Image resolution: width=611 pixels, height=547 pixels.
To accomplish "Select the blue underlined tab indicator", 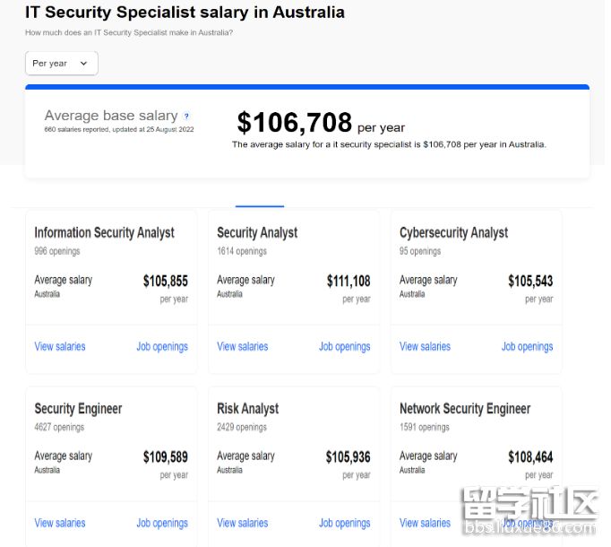I will tap(260, 206).
